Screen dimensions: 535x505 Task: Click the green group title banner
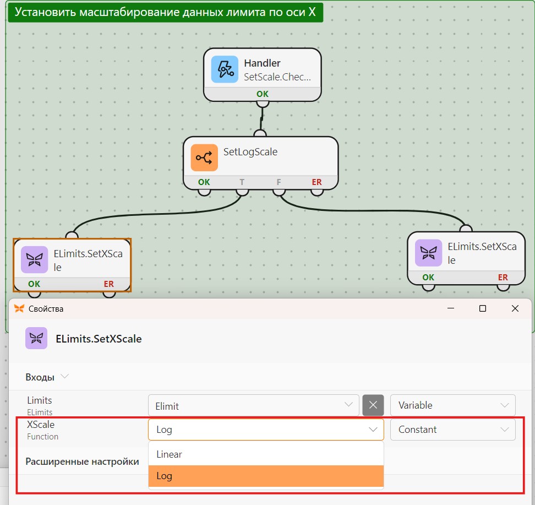pos(166,12)
